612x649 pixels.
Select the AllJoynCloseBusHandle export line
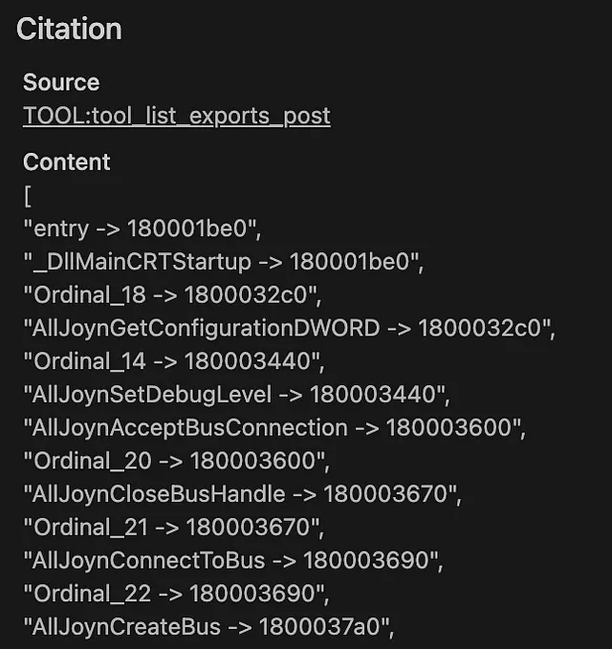(x=243, y=494)
